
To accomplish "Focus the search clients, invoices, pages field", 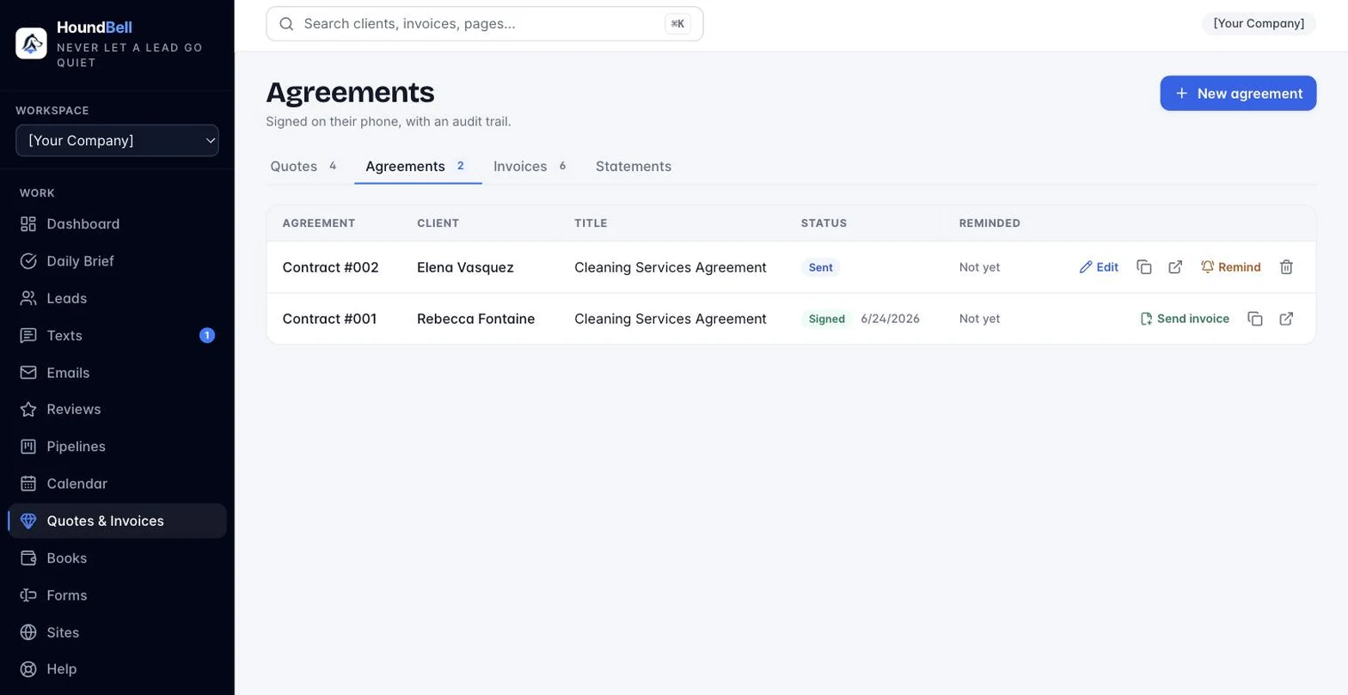I will (485, 24).
